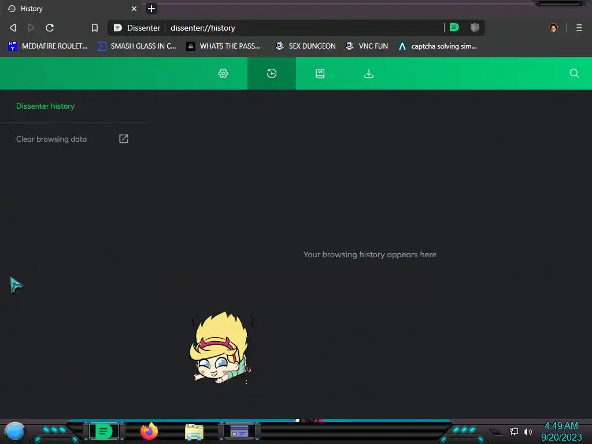The width and height of the screenshot is (592, 444).
Task: Open the WHATS THE PASS... bookmark
Action: tap(224, 46)
